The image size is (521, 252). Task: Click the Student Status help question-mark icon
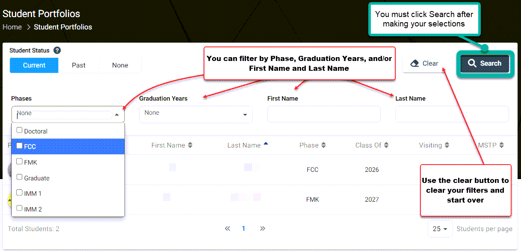pos(57,50)
